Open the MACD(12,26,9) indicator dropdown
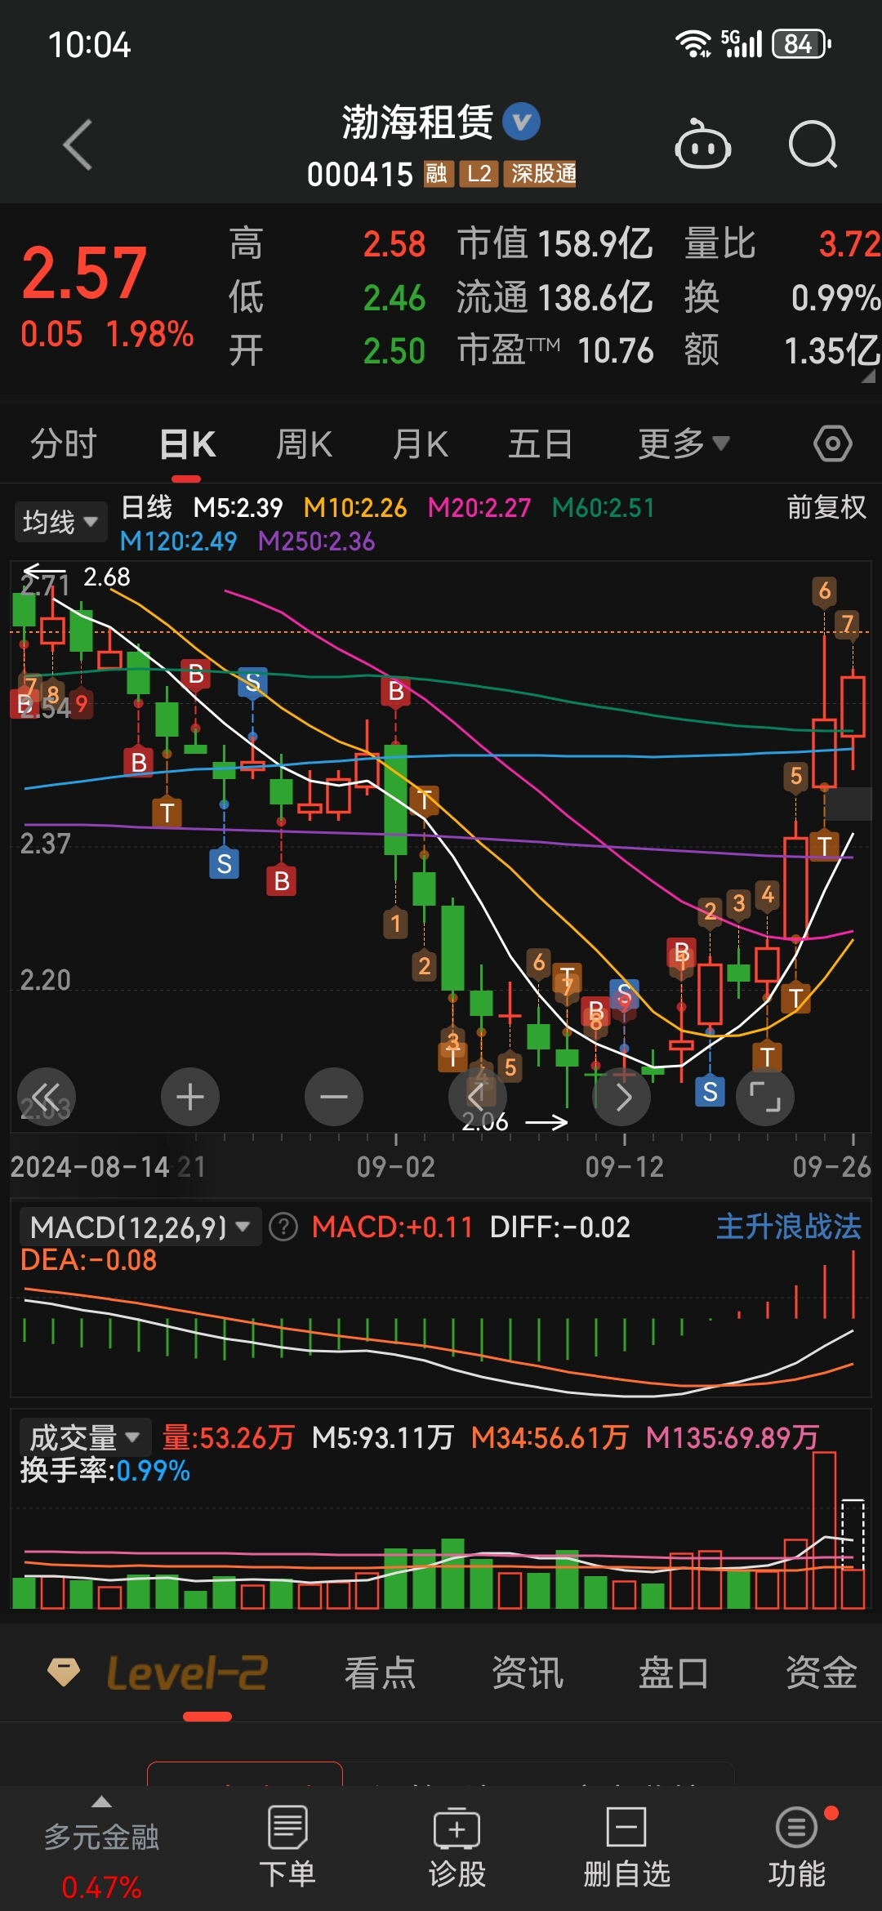882x1911 pixels. [x=140, y=1227]
